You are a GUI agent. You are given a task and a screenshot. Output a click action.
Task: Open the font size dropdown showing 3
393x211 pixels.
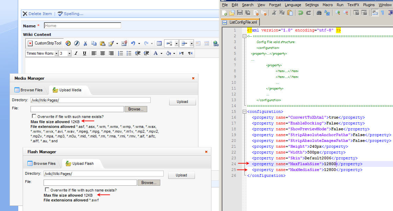[69, 53]
